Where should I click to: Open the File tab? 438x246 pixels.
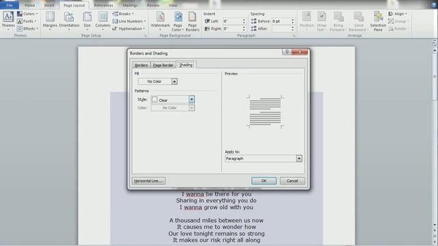tap(10, 5)
